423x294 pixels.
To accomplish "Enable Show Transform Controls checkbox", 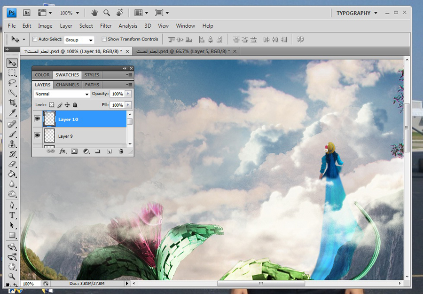I will pos(104,39).
